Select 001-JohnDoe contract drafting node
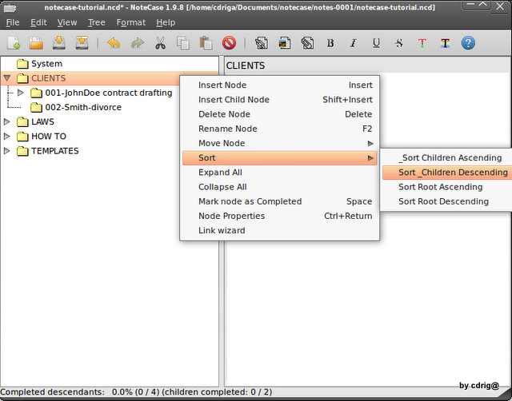 pos(109,93)
